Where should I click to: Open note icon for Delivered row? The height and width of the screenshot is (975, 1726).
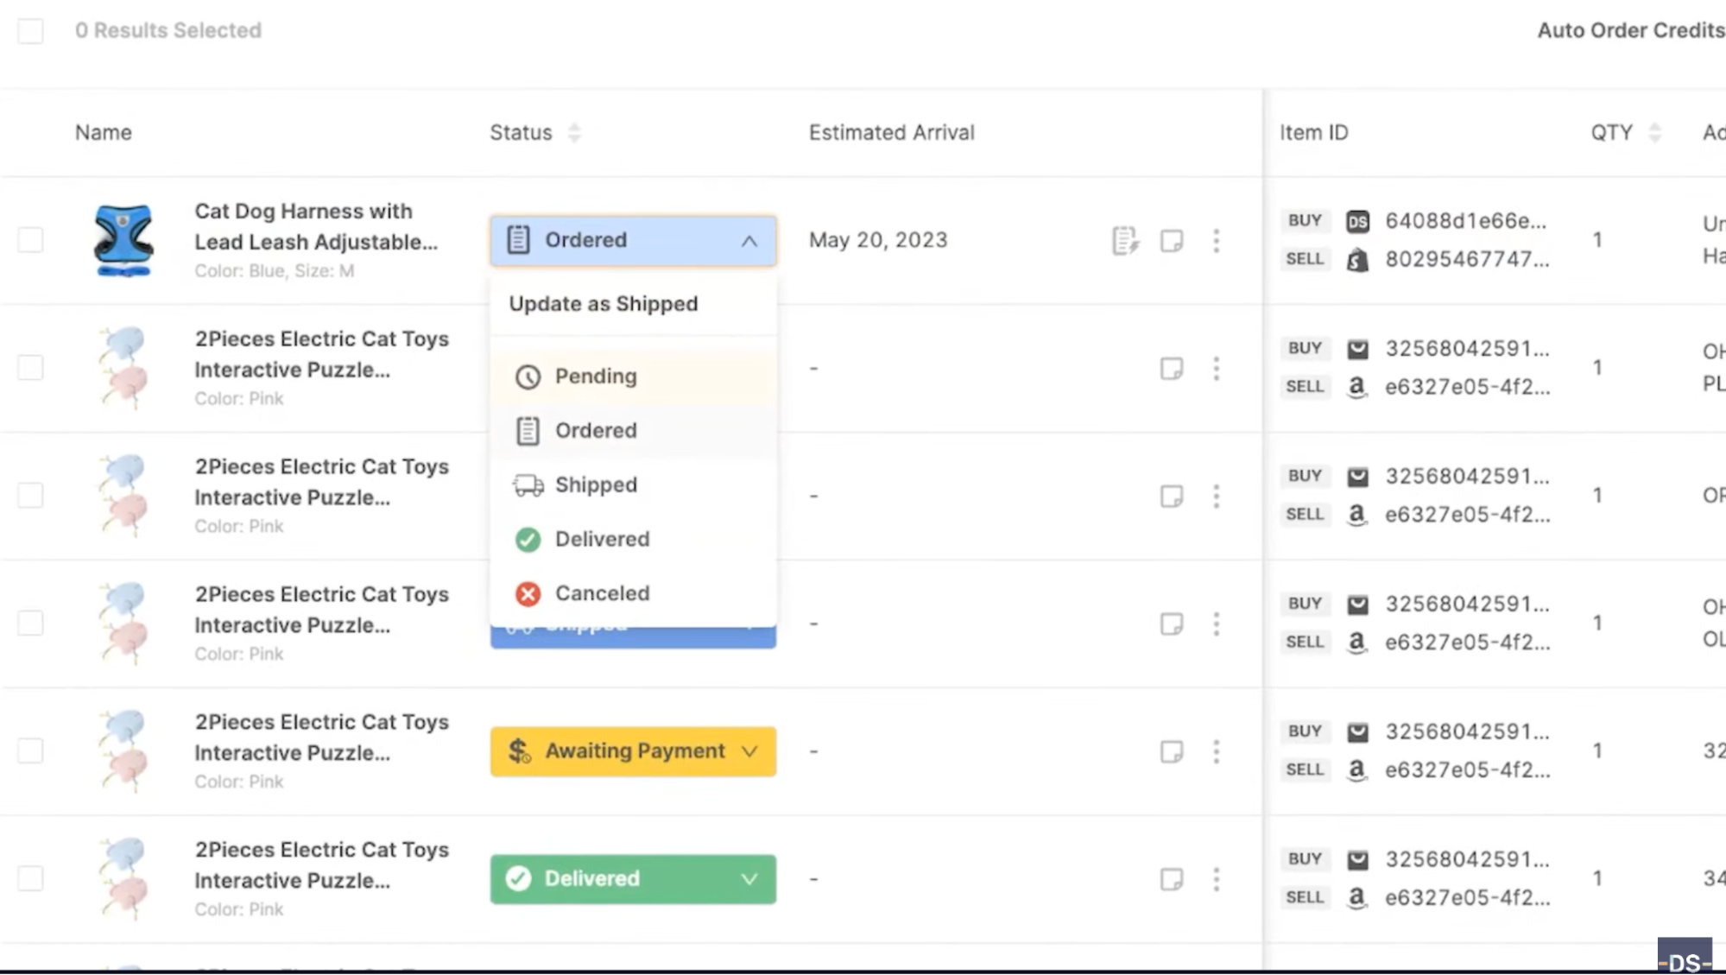tap(1172, 880)
